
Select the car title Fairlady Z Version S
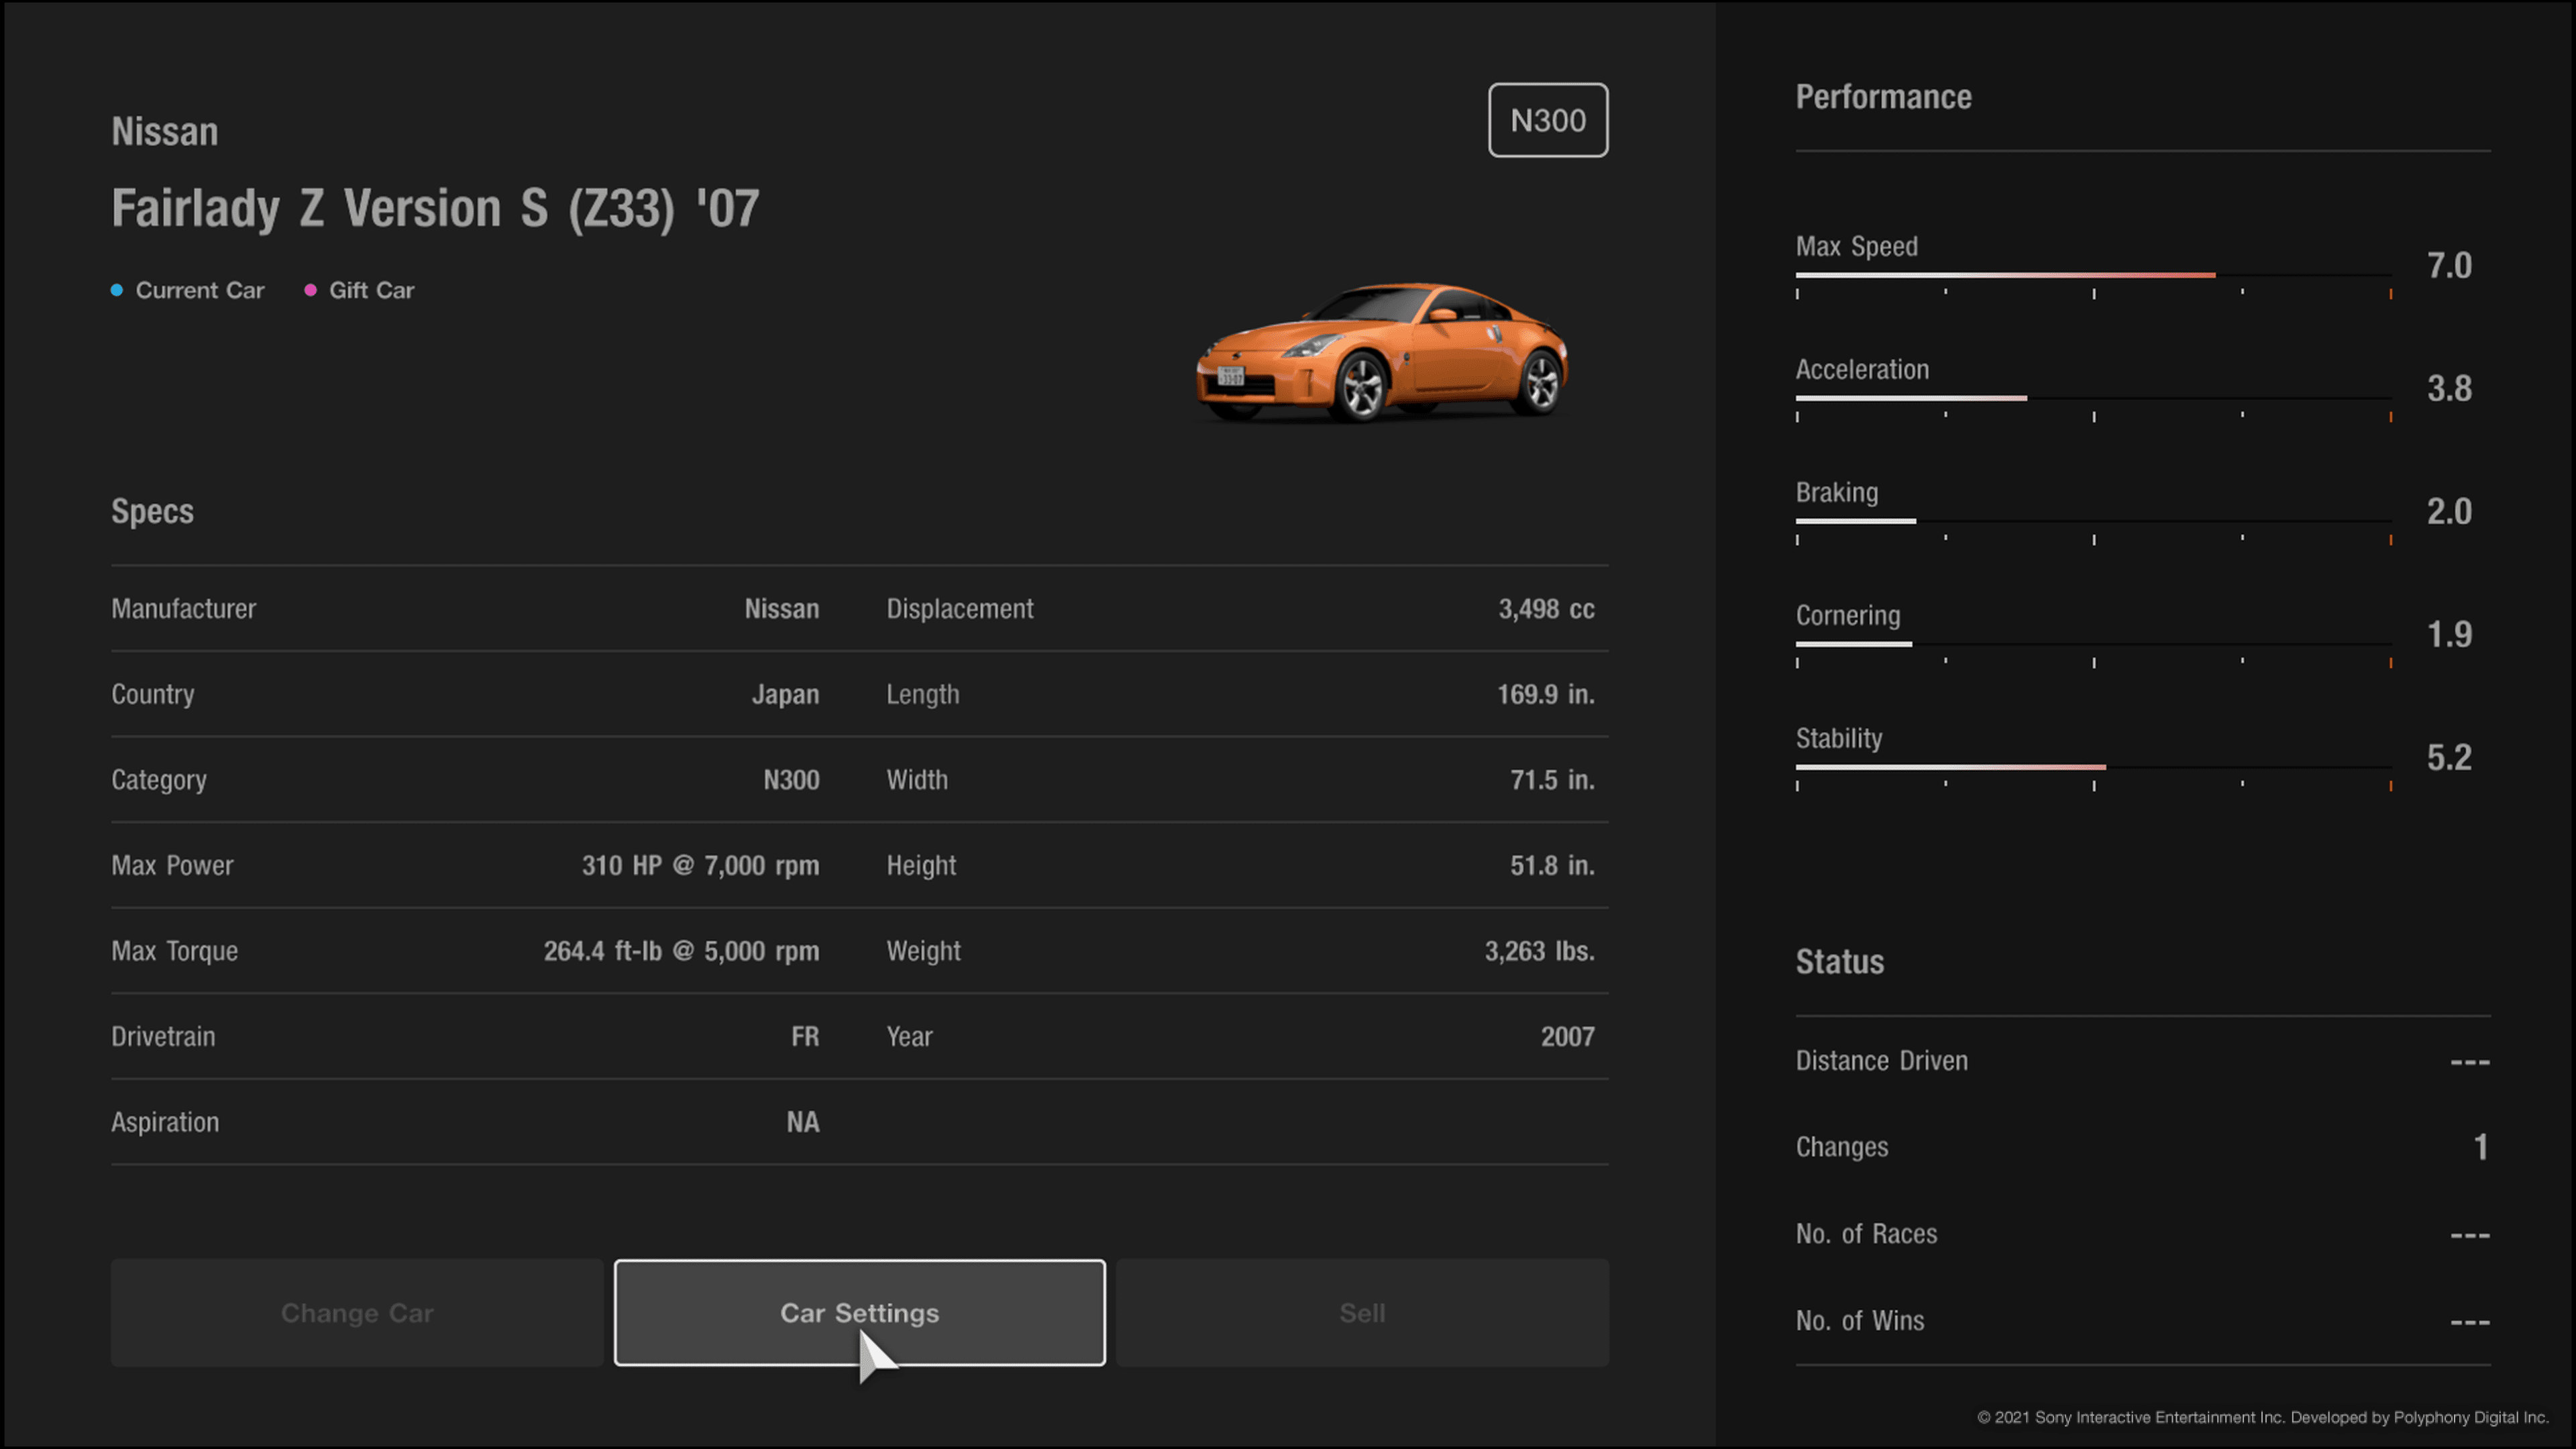point(435,209)
